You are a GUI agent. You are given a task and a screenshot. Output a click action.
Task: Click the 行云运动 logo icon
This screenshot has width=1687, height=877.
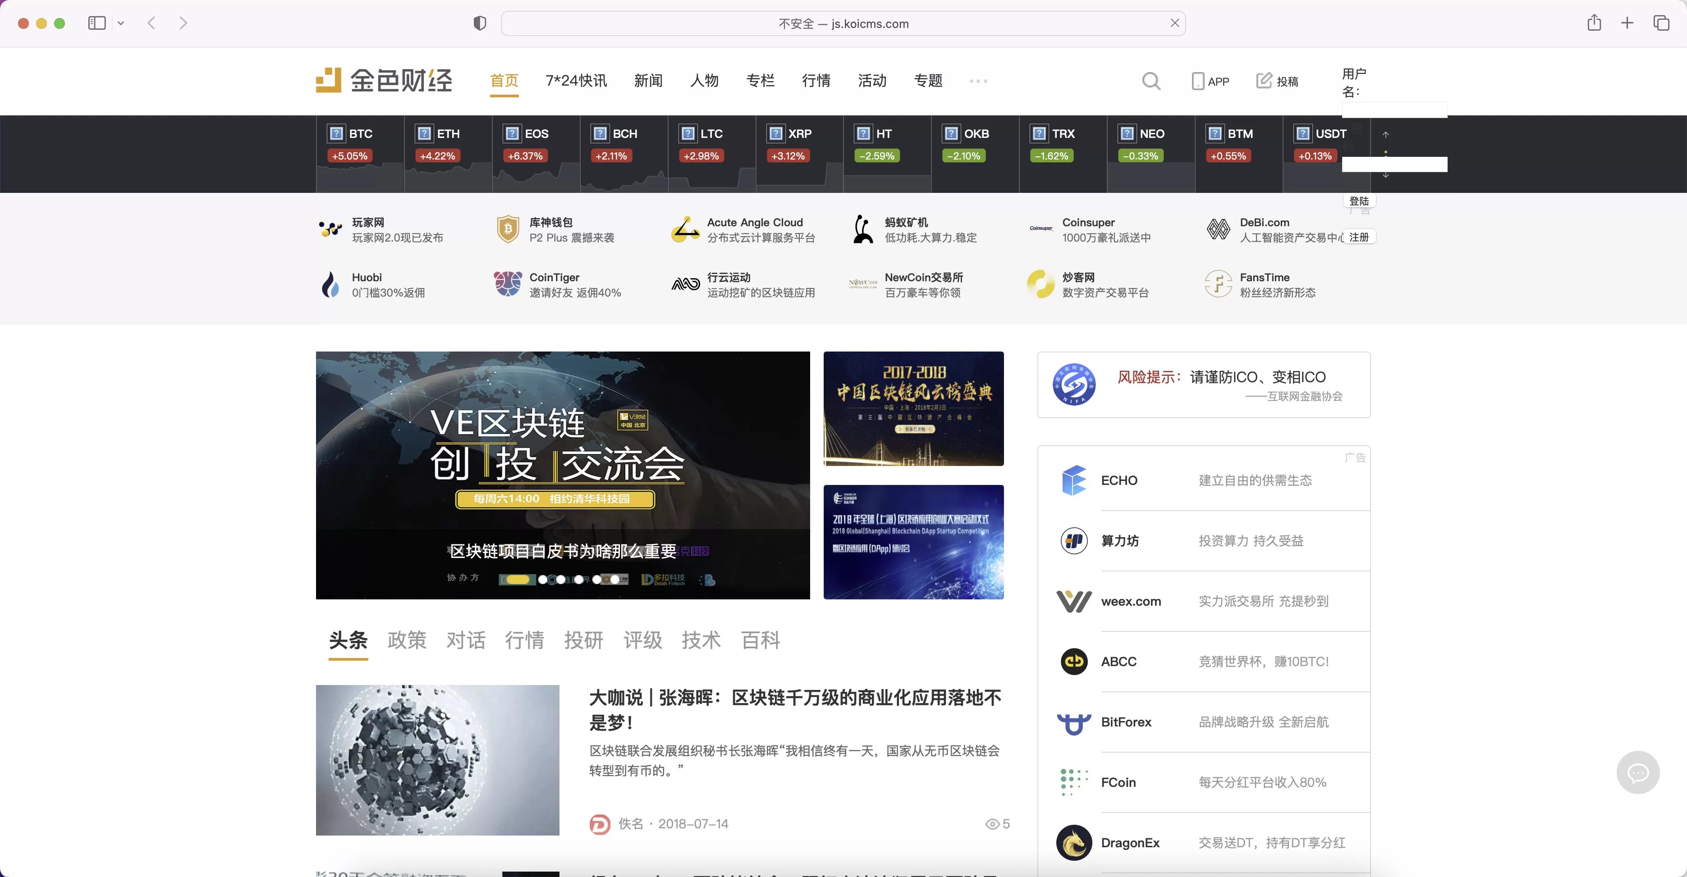pyautogui.click(x=686, y=284)
